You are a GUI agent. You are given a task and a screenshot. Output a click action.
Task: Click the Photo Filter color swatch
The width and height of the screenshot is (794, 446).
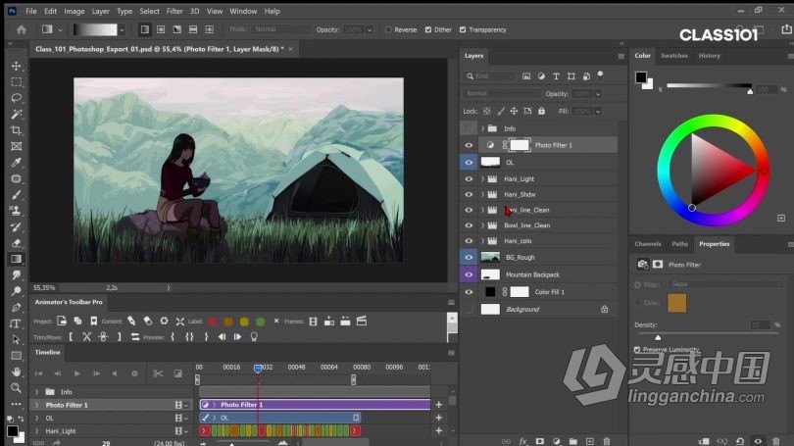(677, 303)
